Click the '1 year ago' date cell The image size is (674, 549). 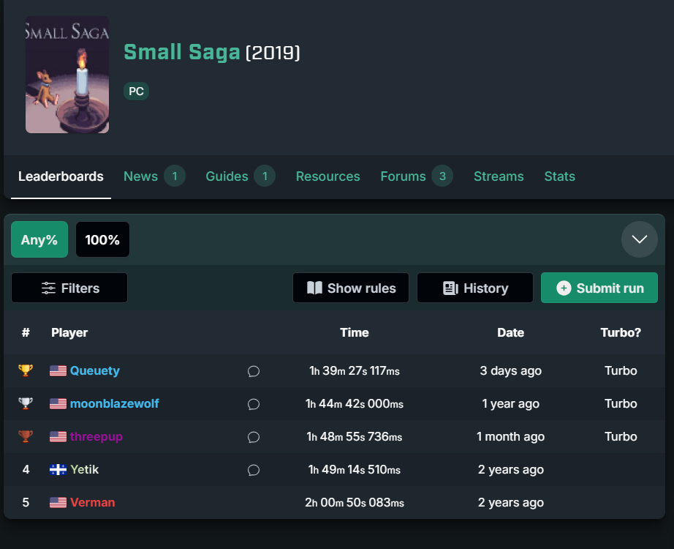511,403
